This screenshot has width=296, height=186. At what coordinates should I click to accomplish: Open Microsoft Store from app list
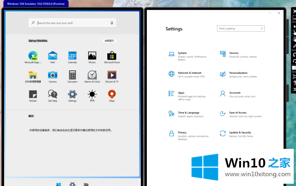(112, 56)
